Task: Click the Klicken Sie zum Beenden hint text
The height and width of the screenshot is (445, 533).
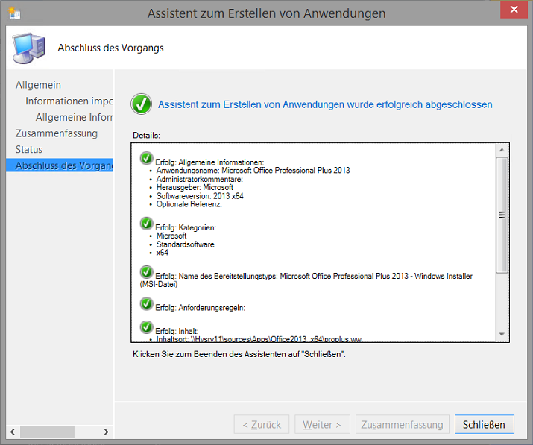Action: coord(239,354)
